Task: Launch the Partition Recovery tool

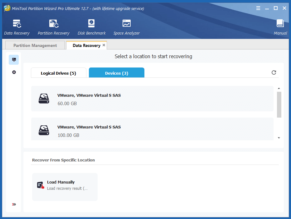Action: [54, 27]
